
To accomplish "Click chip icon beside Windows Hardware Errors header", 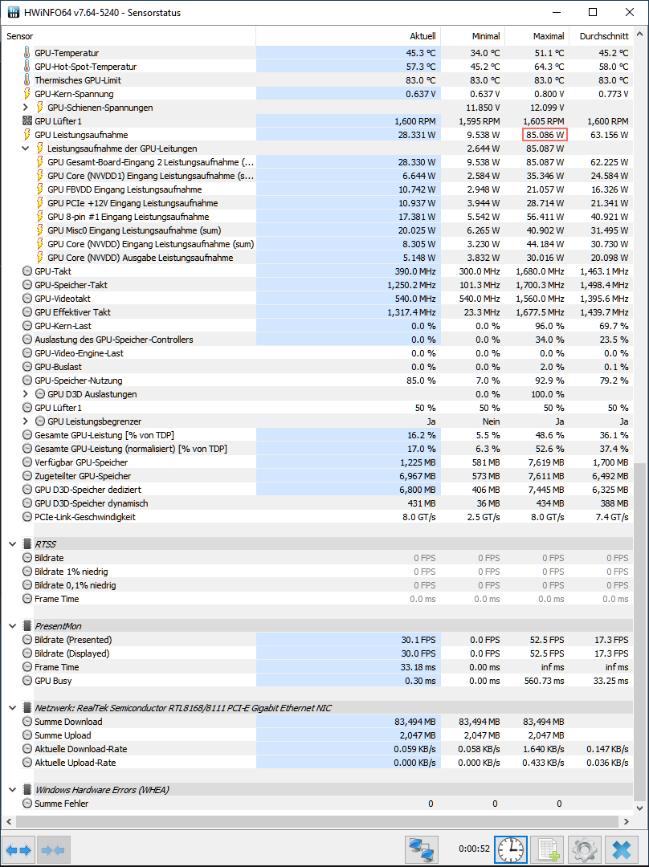I will tap(27, 790).
